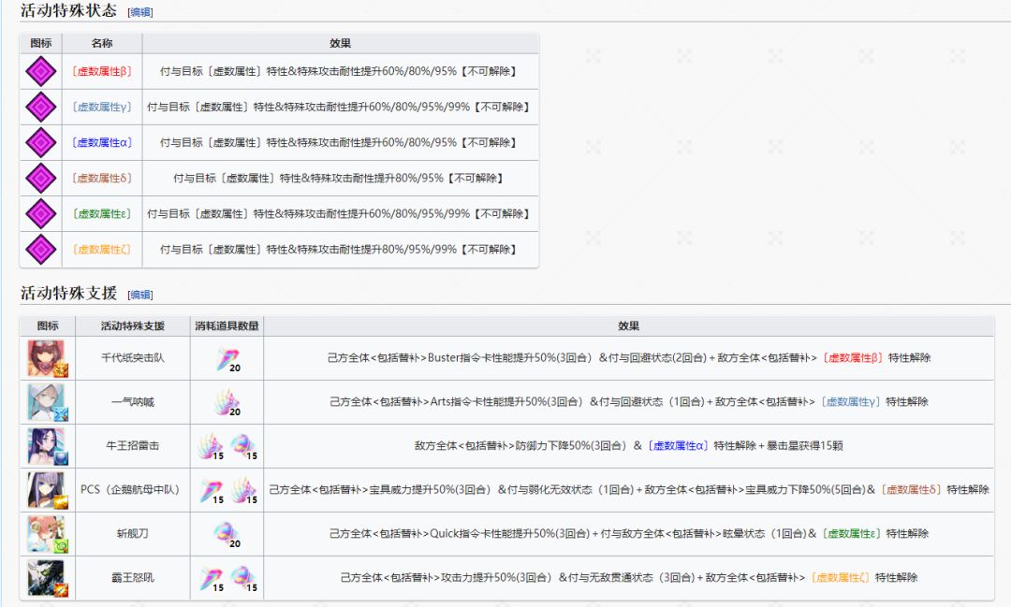The height and width of the screenshot is (607, 1011).
Task: Open the green 虚数属性ε link in the status name column
Action: pyautogui.click(x=102, y=214)
